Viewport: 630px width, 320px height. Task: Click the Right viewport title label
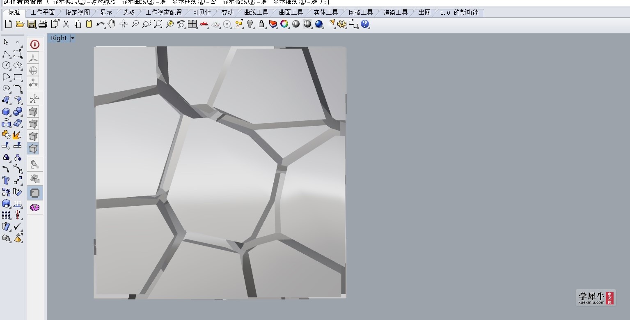pos(59,38)
